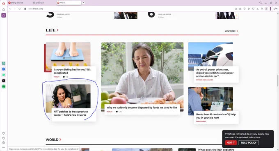Image resolution: width=279 pixels, height=151 pixels.
Task: Open man with laptop thumbnail
Action: (x=210, y=99)
